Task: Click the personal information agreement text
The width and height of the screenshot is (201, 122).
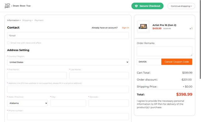Action: (160, 104)
